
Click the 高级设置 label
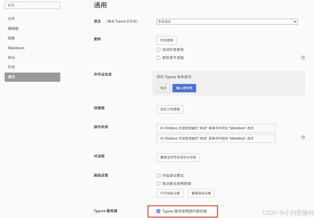coord(101,175)
